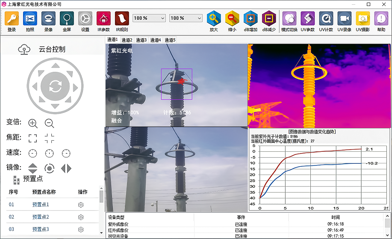Click the zoom-in magnifier next to 变倍
392x239 pixels.
pyautogui.click(x=33, y=123)
